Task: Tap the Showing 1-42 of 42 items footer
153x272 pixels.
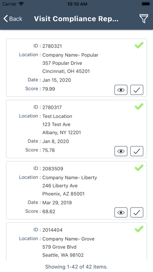Action: point(76,267)
